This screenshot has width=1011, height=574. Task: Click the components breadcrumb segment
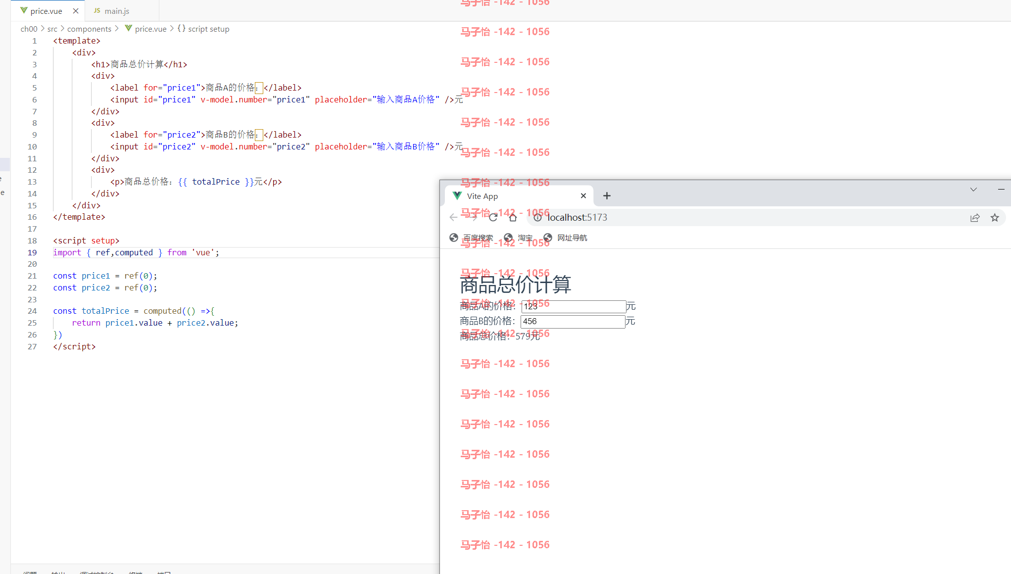click(x=89, y=29)
